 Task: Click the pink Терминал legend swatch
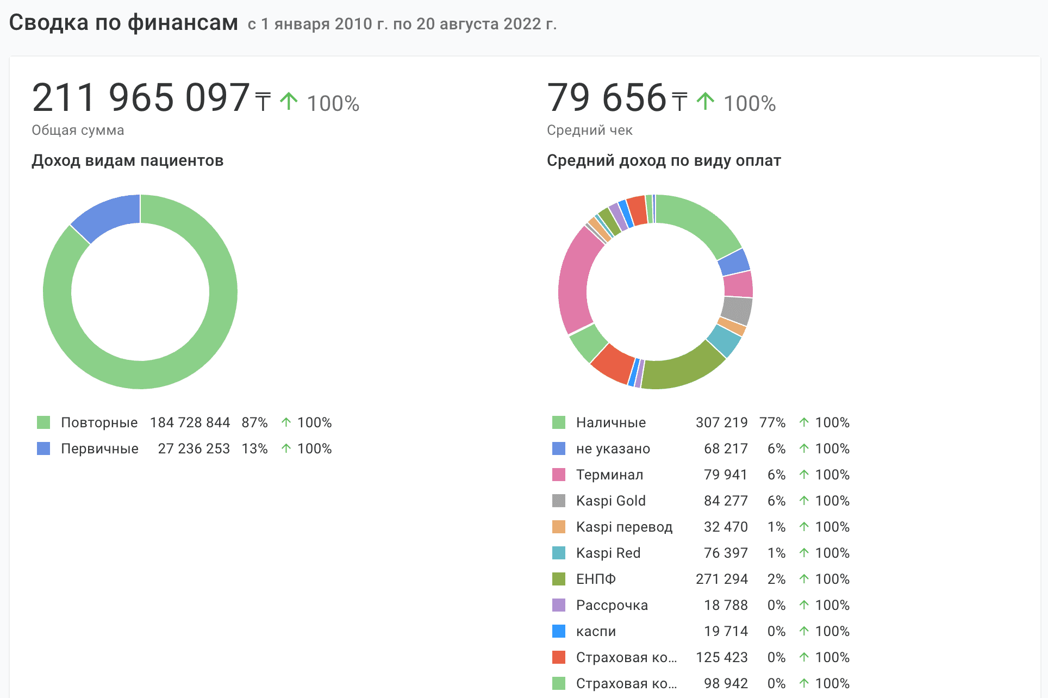coord(558,475)
